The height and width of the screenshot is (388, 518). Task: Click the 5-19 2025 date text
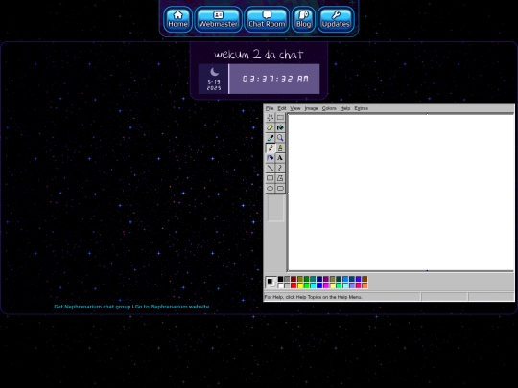214,85
